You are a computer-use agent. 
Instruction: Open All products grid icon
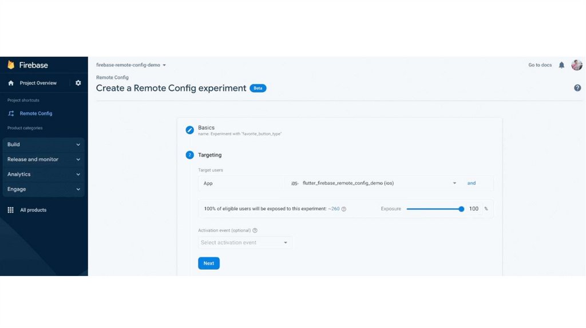coord(10,210)
